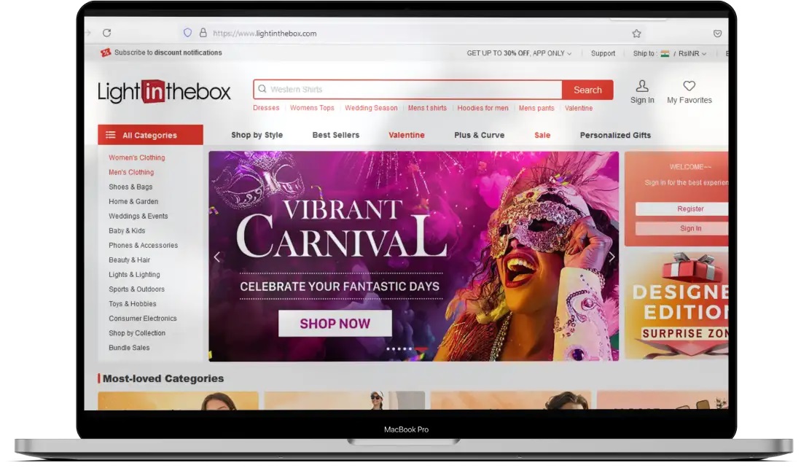Show next banner with right arrow

[x=612, y=257]
